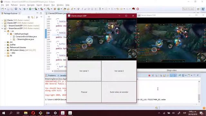The width and height of the screenshot is (206, 116).
Task: Open Opera browser from the taskbar
Action: tap(33, 113)
